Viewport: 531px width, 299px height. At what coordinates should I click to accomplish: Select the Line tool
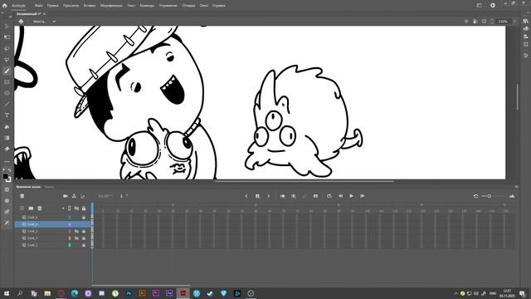point(7,105)
